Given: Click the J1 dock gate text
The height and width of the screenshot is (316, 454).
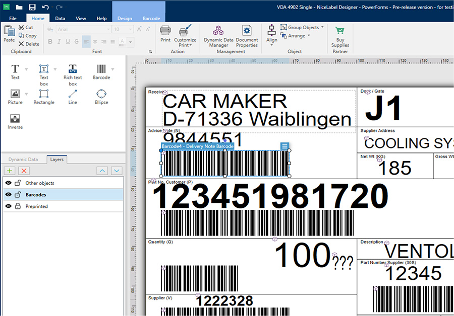Looking at the screenshot, I should tap(383, 109).
